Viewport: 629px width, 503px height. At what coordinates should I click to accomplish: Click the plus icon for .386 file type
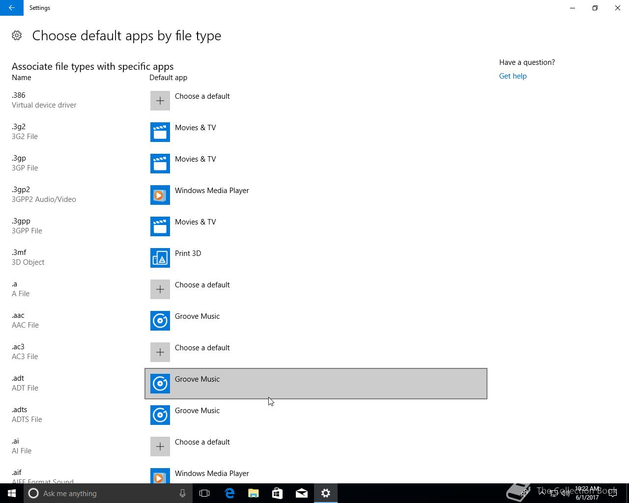click(x=160, y=101)
